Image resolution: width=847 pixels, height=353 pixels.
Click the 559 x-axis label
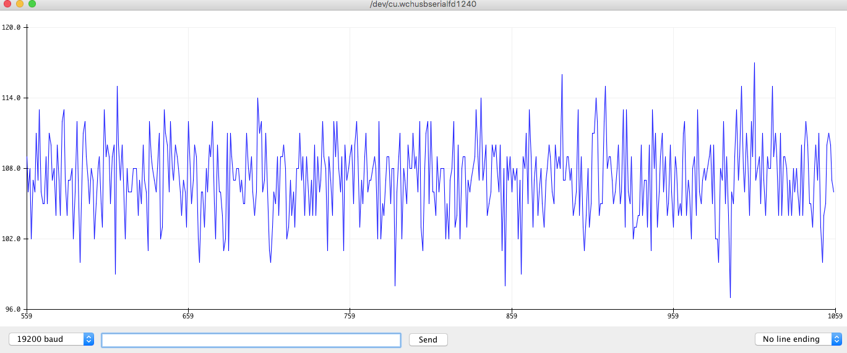coord(27,316)
